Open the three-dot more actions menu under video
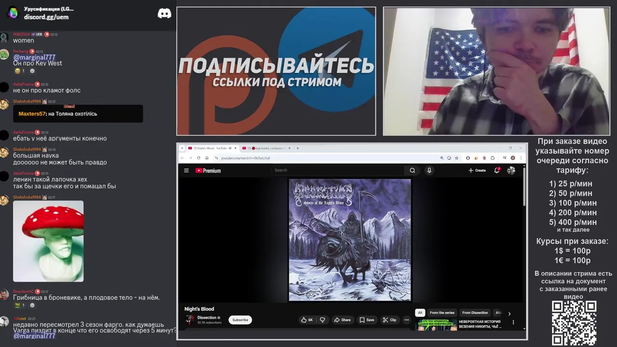The width and height of the screenshot is (617, 347). point(406,320)
